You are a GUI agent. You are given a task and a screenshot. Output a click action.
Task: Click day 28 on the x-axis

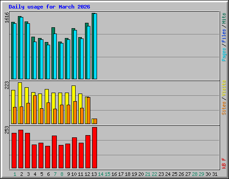point(195,174)
